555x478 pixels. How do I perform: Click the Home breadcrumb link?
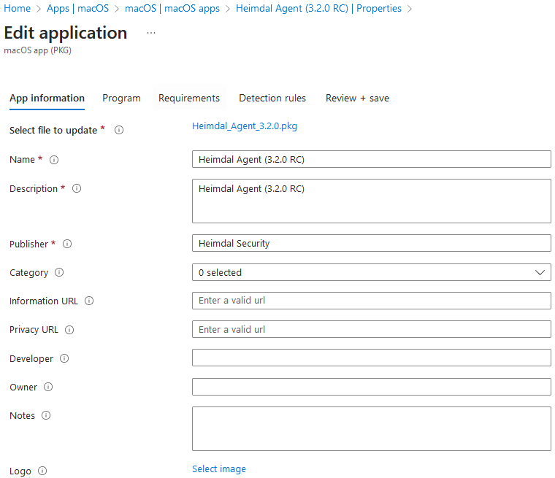pos(17,8)
